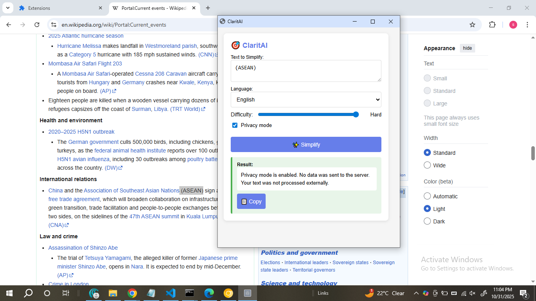Select the Standard text size radio button
This screenshot has width=536, height=301.
tap(427, 91)
